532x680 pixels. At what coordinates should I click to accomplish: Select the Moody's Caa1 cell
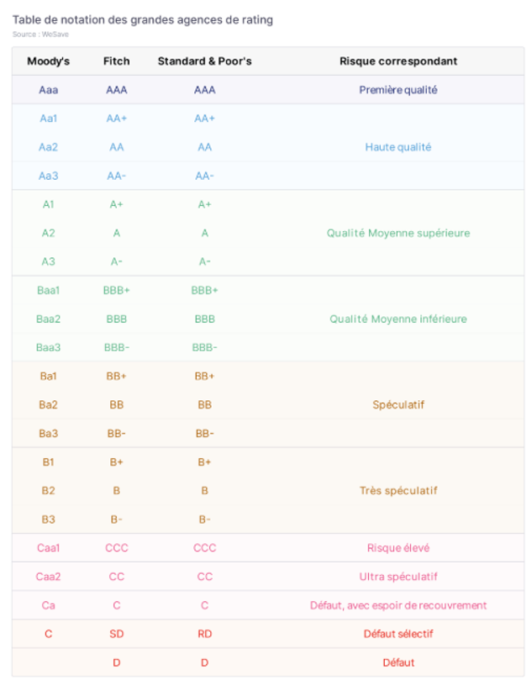[48, 548]
